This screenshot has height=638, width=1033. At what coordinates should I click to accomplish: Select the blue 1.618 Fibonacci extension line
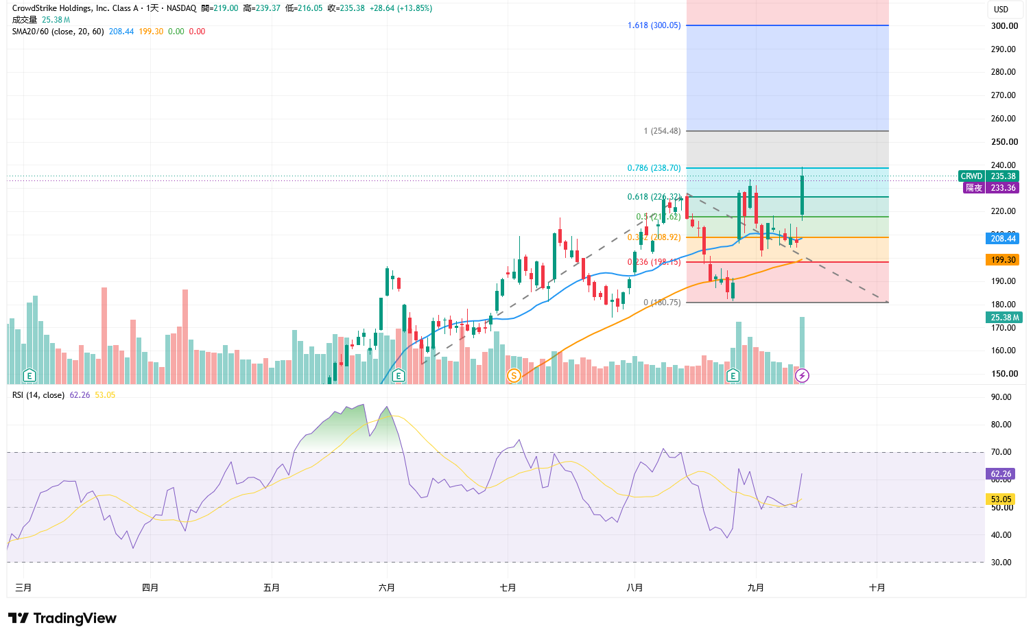[787, 25]
